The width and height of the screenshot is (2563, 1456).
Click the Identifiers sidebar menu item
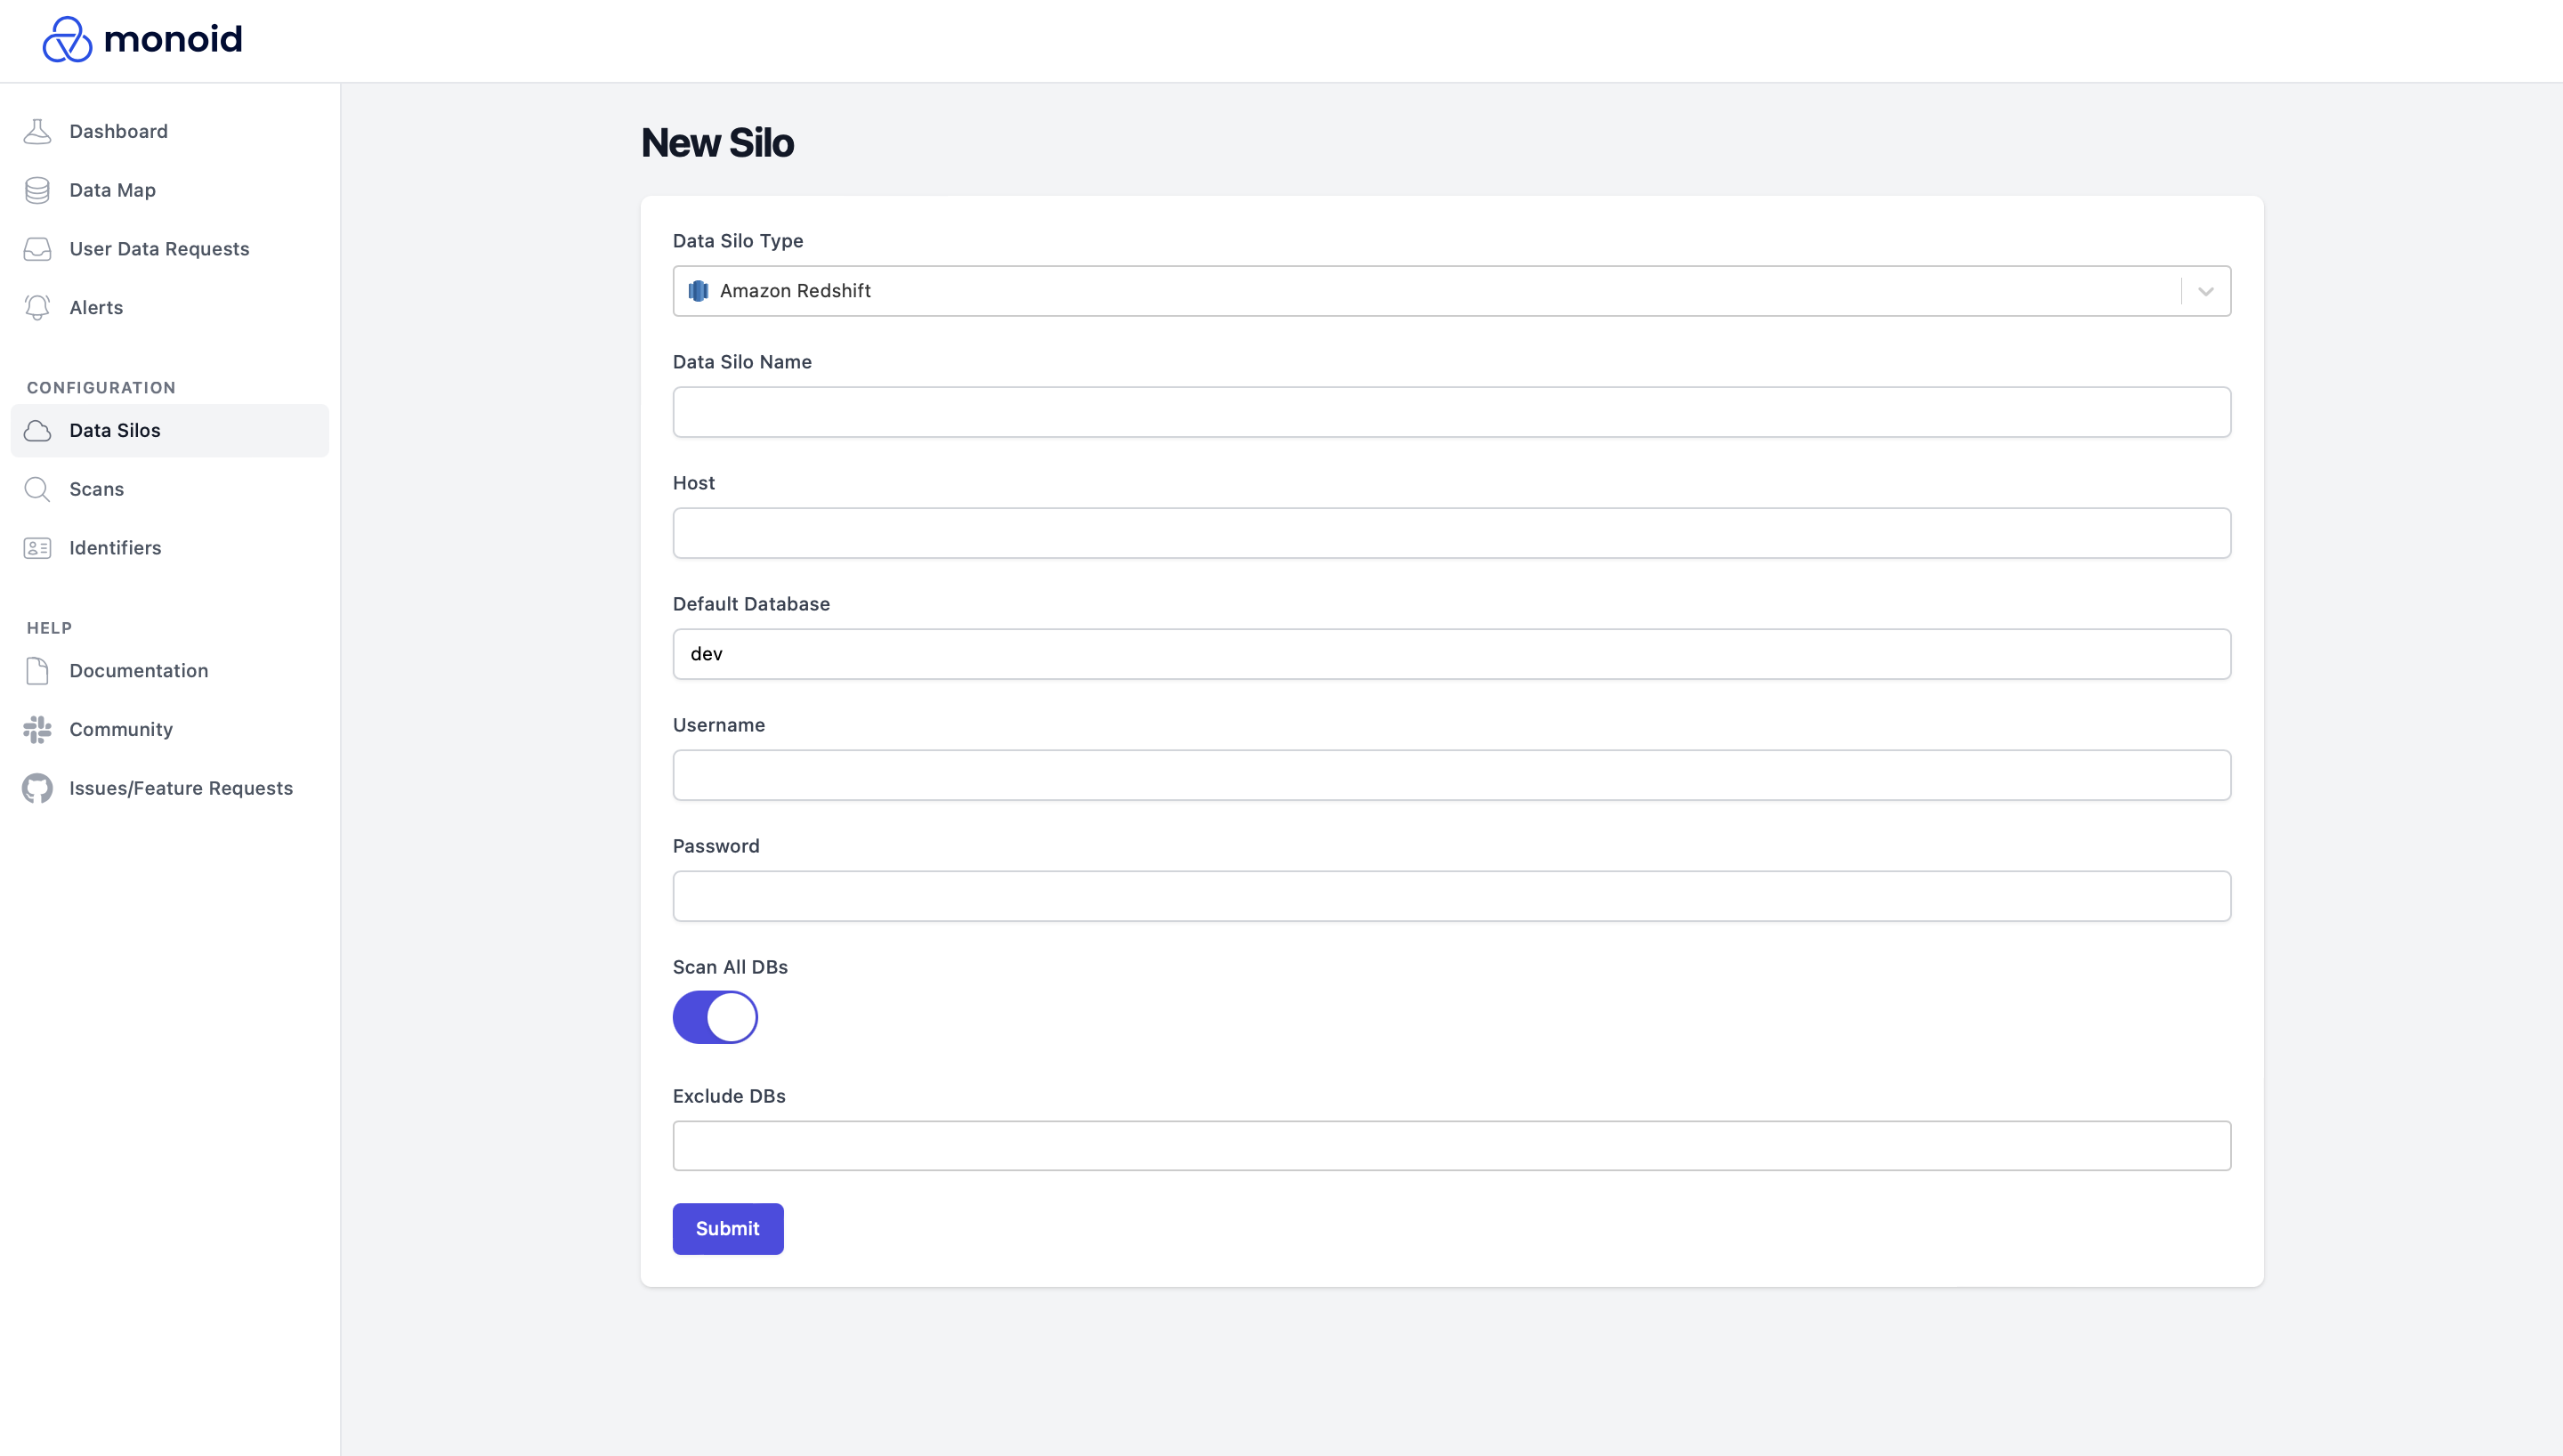[x=115, y=546]
